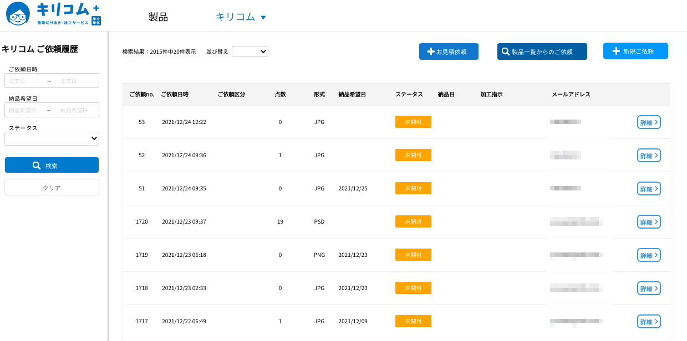Click the PNG format cell
Viewport: 687px width, 341px height.
(319, 255)
